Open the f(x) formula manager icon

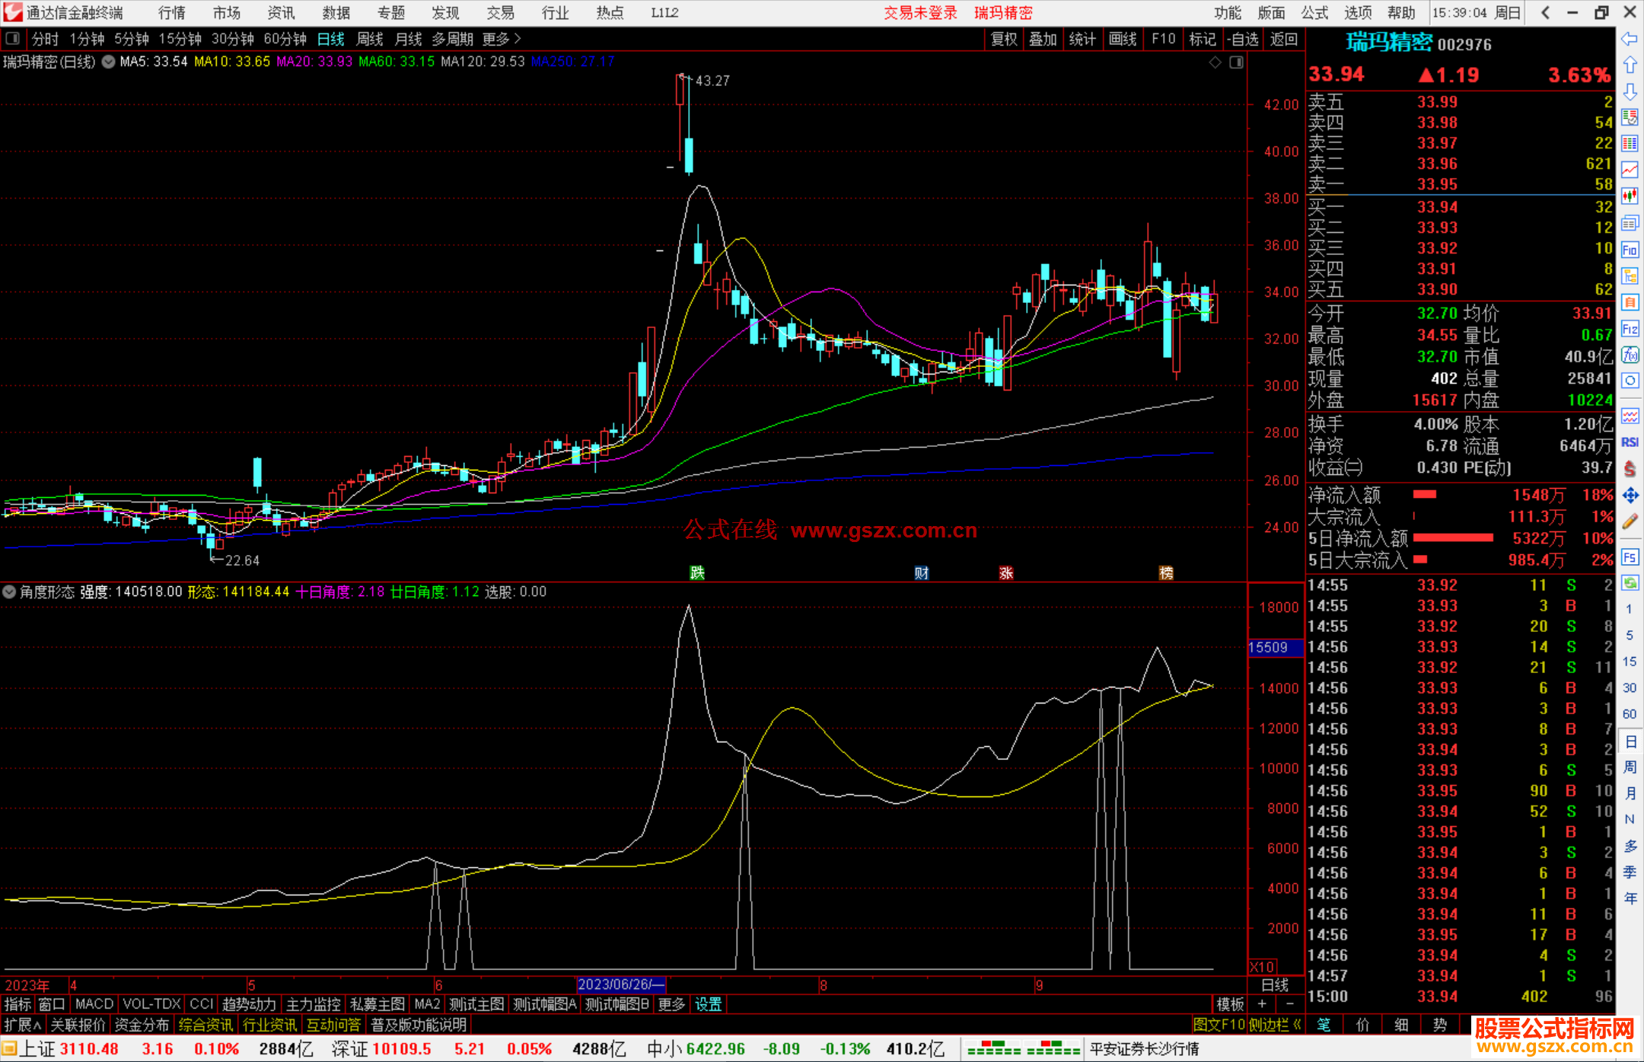pyautogui.click(x=1630, y=355)
